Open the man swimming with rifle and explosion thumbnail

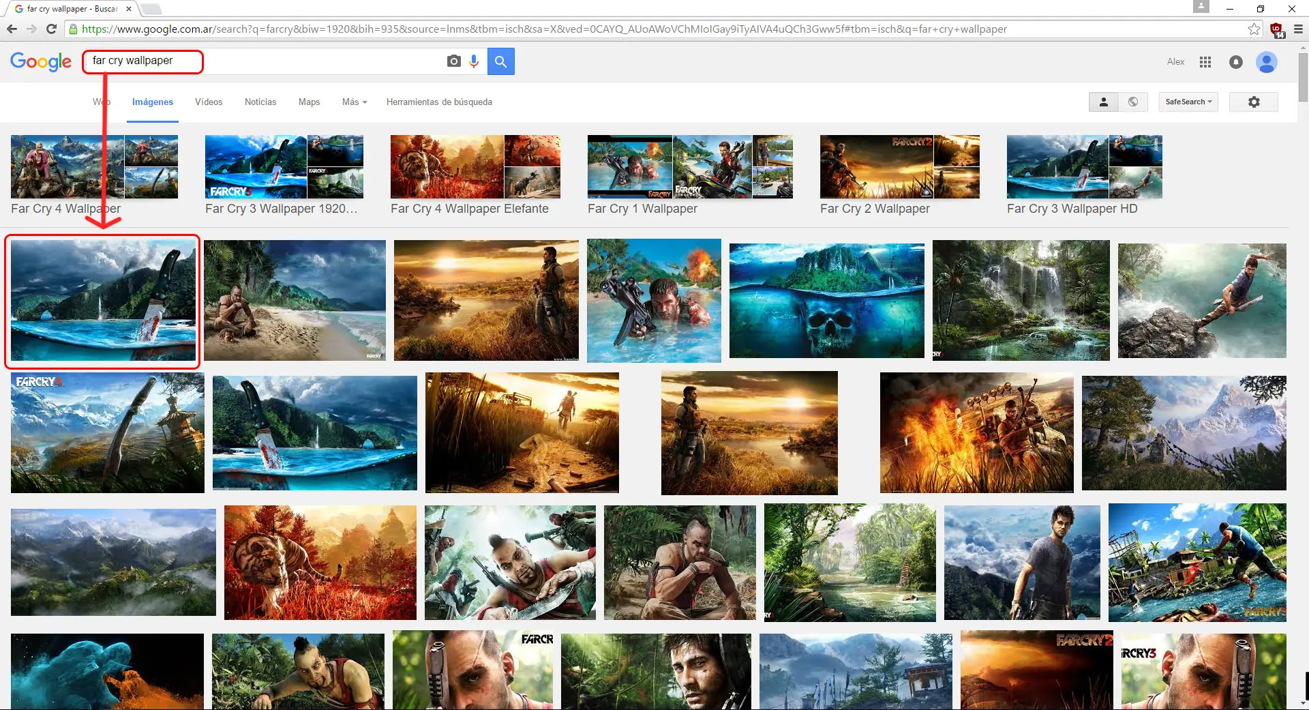click(x=654, y=301)
